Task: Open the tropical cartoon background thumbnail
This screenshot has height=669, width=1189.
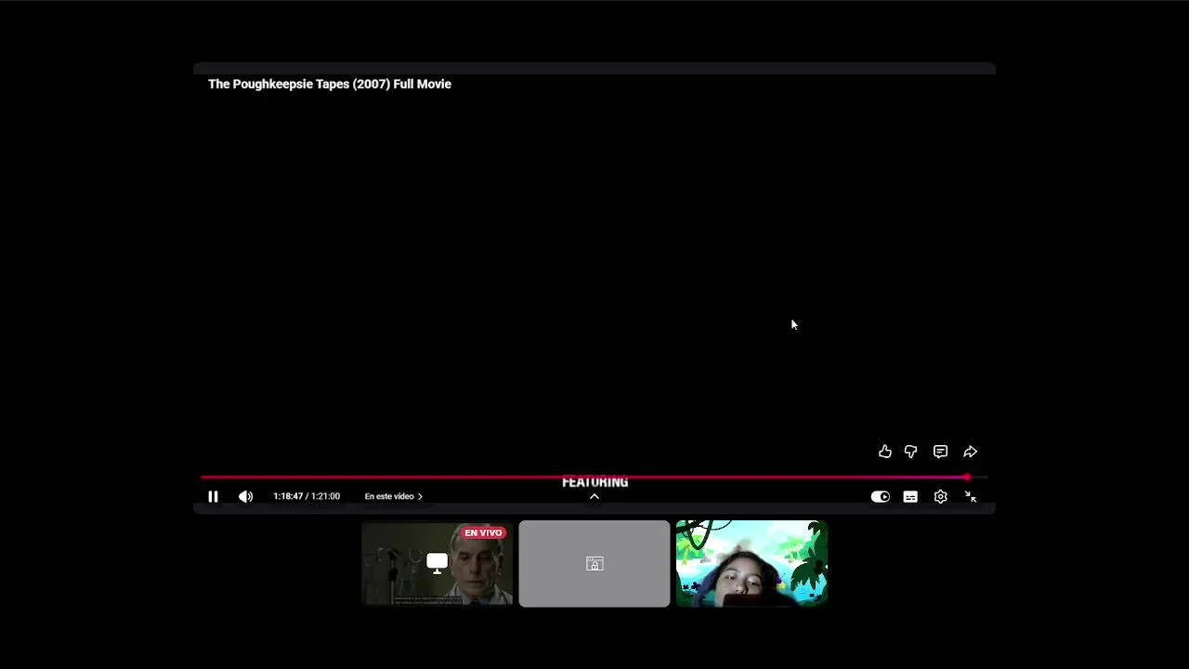Action: coord(751,564)
